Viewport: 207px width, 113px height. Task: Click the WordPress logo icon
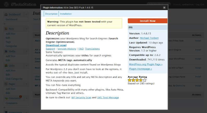point(6,4)
